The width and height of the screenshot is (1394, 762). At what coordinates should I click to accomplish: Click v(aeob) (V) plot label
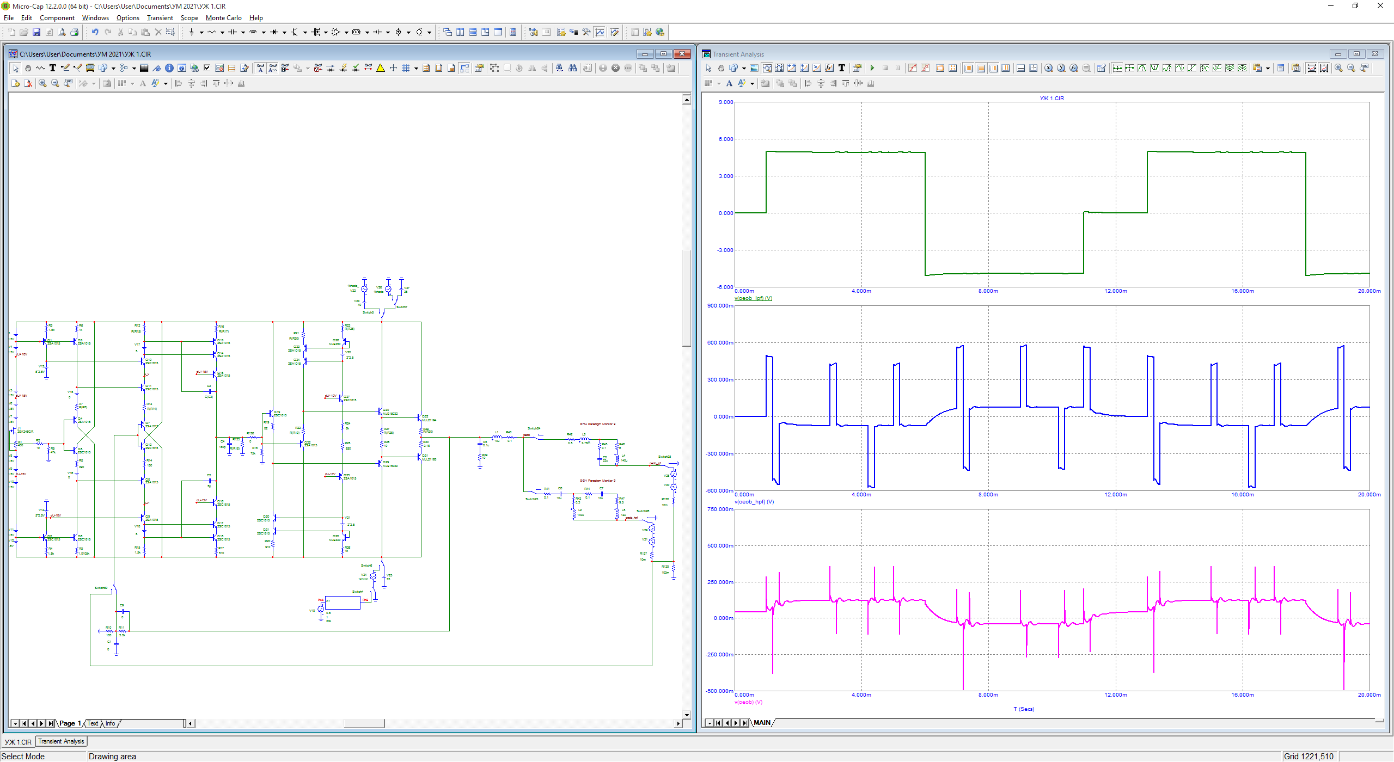[748, 702]
